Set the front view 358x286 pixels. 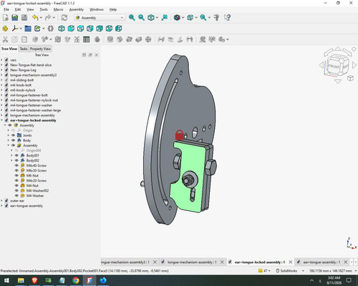71,29
